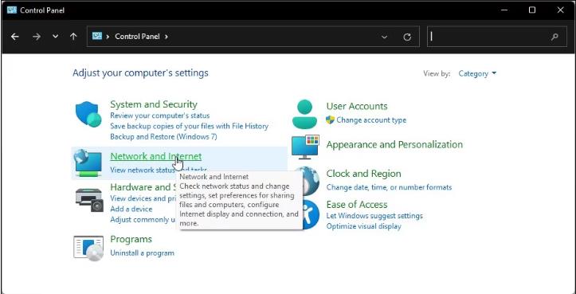576x294 pixels.
Task: Expand the View by Category dropdown
Action: (x=477, y=73)
